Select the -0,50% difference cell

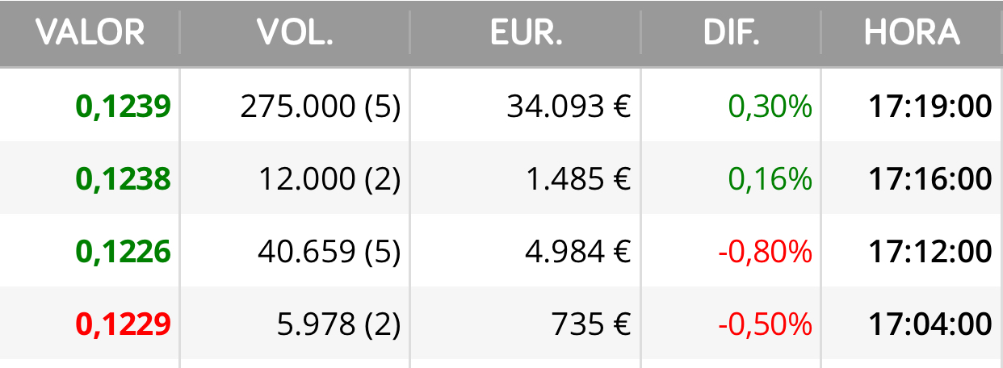click(765, 324)
